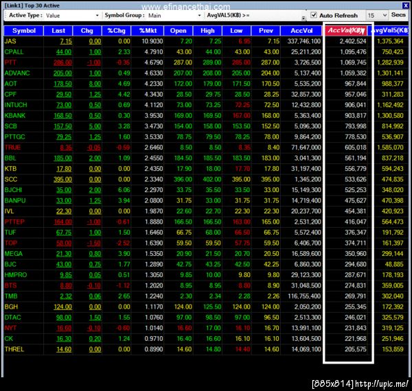Screen dimensions: 412x391
Task: Close the Top 30 Active window
Action: click(405, 5)
